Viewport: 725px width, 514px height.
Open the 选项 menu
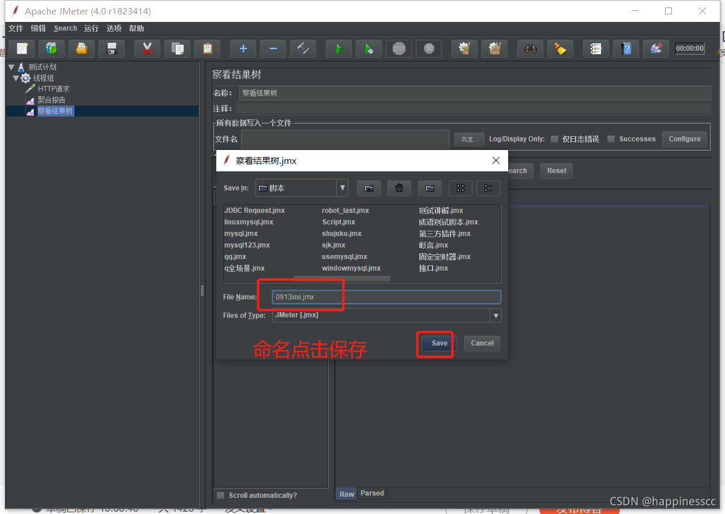coord(114,28)
